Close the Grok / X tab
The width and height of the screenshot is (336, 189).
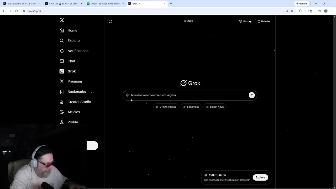point(165,4)
